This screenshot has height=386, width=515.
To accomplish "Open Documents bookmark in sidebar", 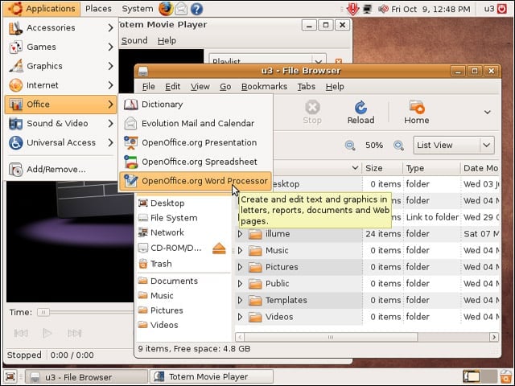I will [184, 281].
